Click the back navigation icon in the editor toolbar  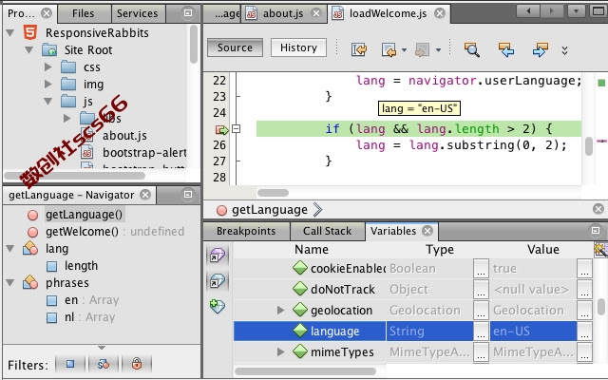pyautogui.click(x=389, y=49)
